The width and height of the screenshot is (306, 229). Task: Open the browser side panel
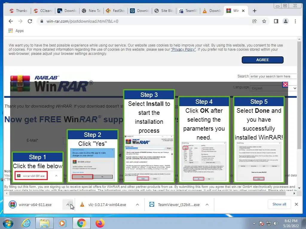tap(276, 21)
